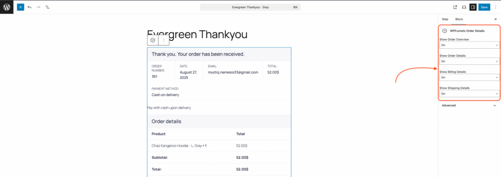Open page in new tab icon
Viewport: 501px width, 177px height.
(455, 7)
